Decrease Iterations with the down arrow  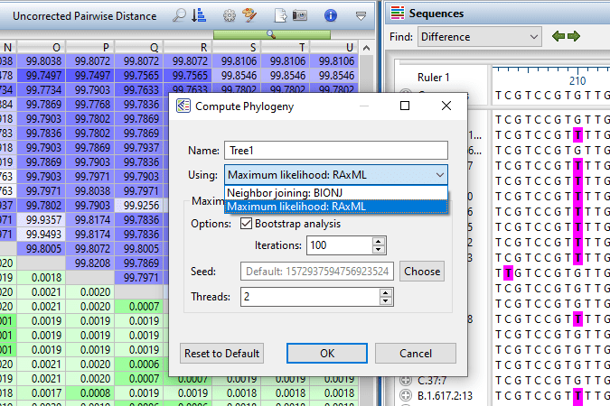point(378,249)
